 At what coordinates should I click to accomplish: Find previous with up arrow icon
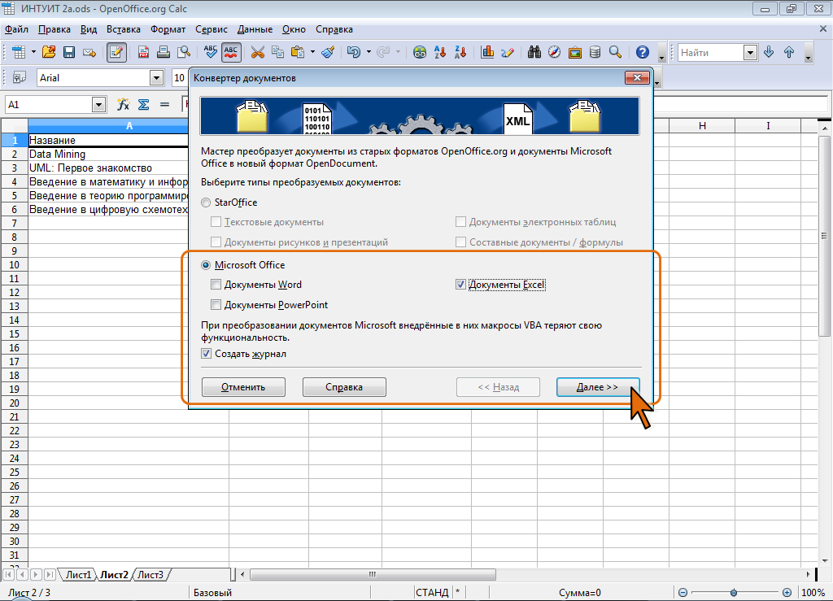pos(789,52)
